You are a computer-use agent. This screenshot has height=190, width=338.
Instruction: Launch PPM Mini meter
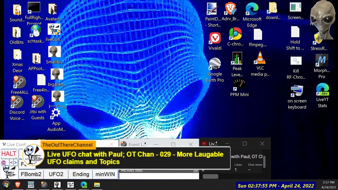(240, 88)
